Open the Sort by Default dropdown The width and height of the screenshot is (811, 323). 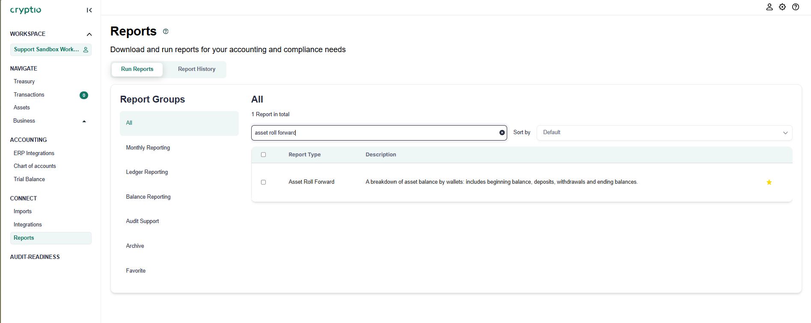click(664, 132)
